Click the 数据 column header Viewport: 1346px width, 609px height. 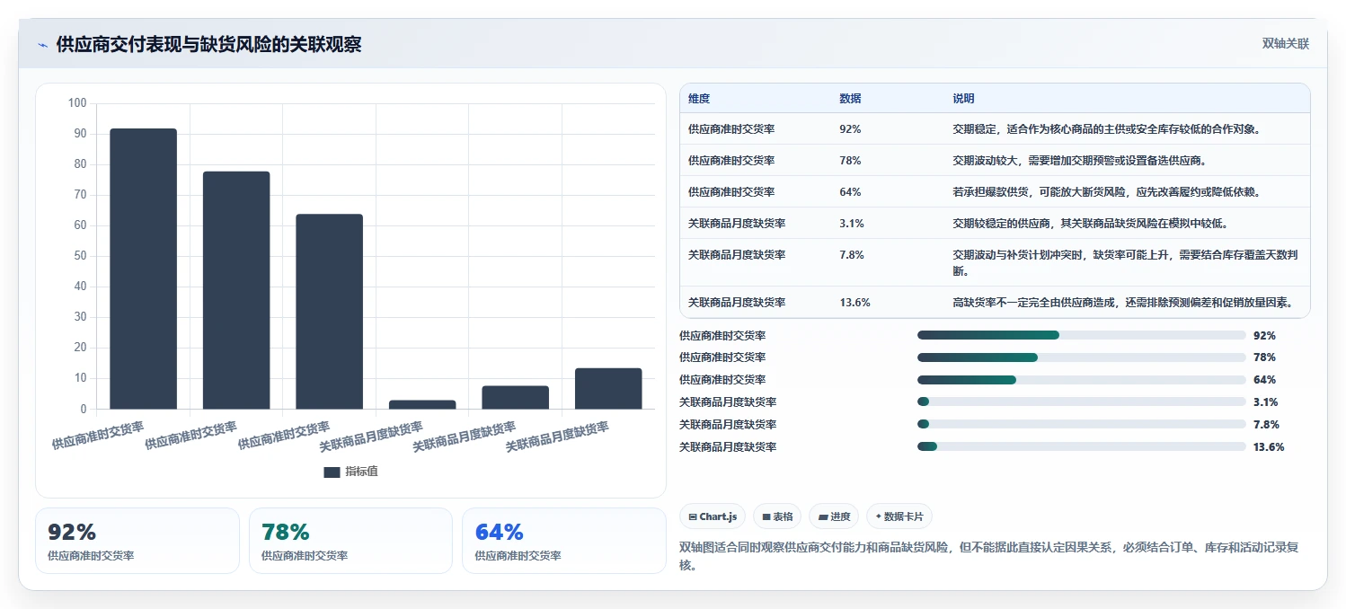click(x=850, y=99)
